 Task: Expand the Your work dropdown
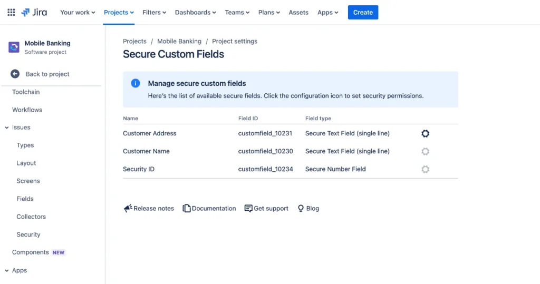click(x=78, y=13)
